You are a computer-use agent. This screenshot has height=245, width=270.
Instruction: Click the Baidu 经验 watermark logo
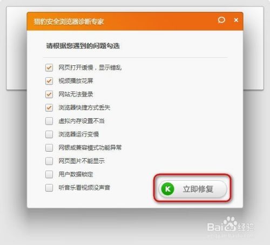point(231,227)
